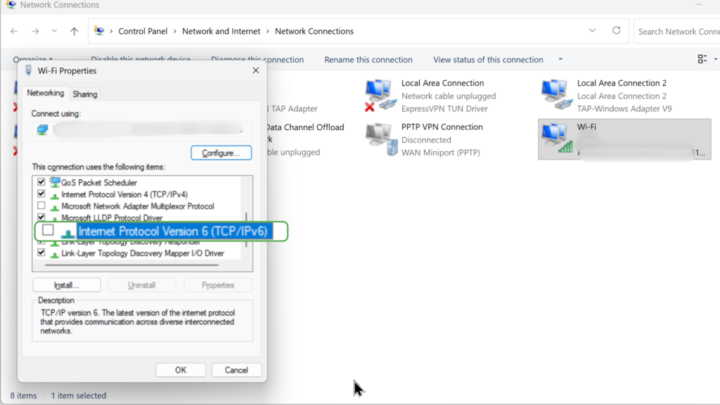Click ExpressVPN TUN Driver text
720x405 pixels.
(444, 109)
